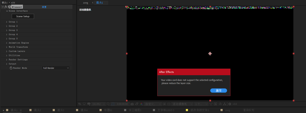This screenshot has height=113, width=306.
Task: Open grid and guide options
Action: pos(108,104)
